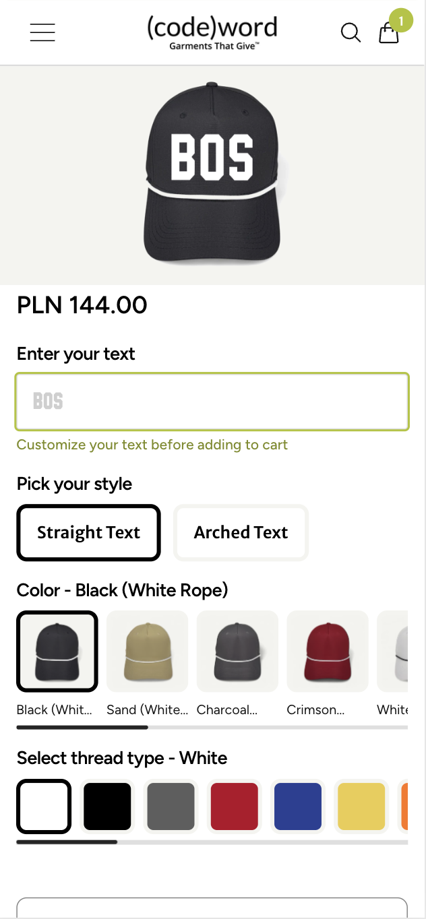Select the red thread color
The width and height of the screenshot is (426, 919).
tap(234, 806)
